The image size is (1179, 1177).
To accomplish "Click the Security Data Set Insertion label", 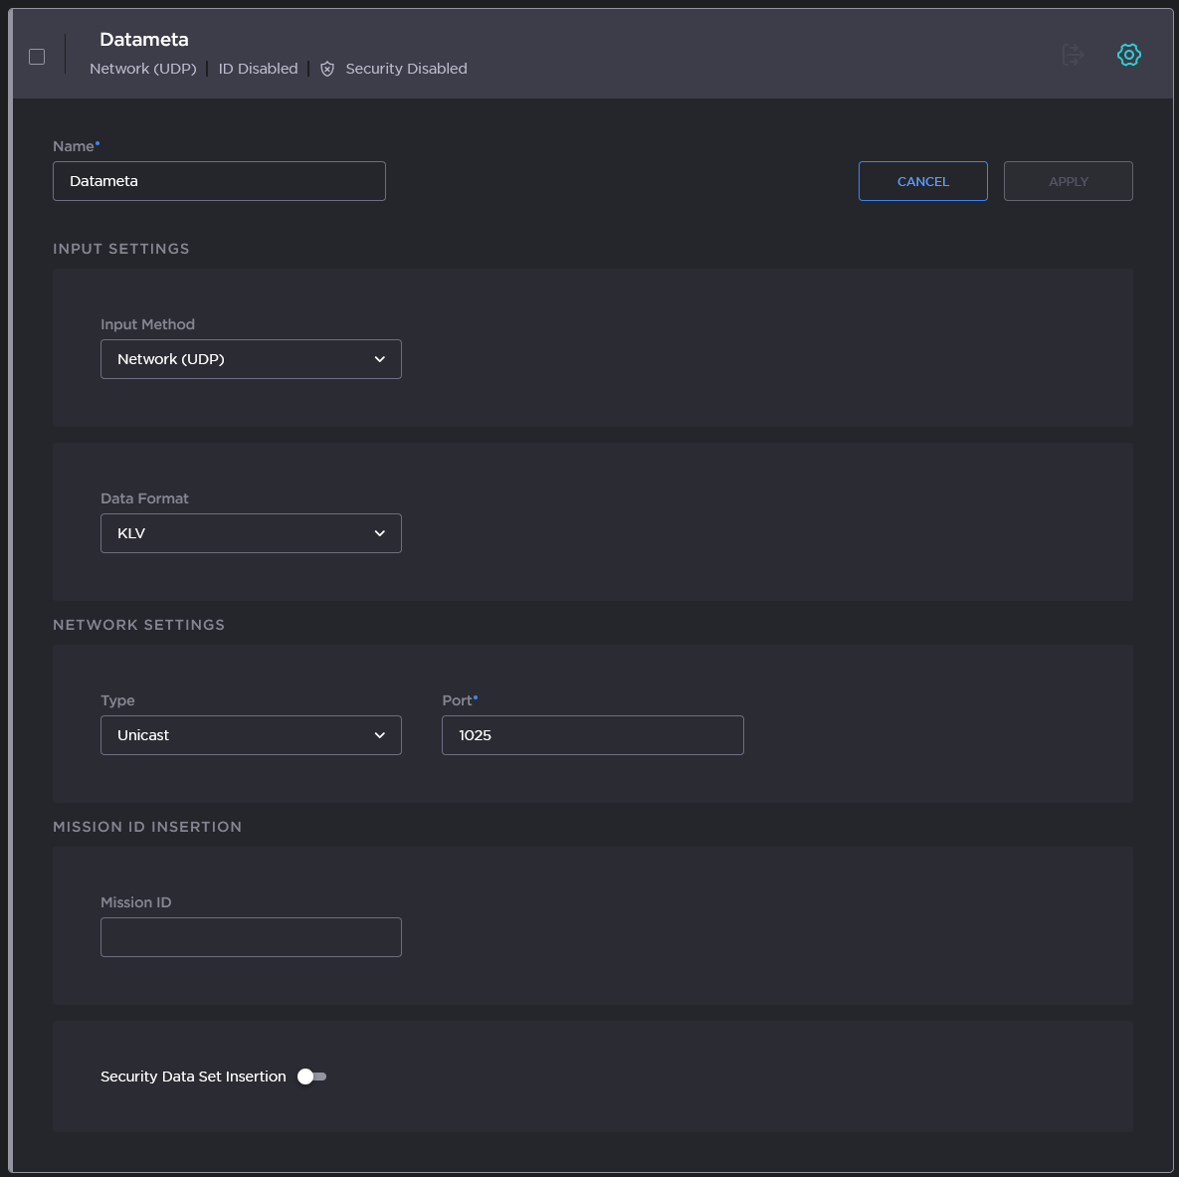I will coord(193,1077).
